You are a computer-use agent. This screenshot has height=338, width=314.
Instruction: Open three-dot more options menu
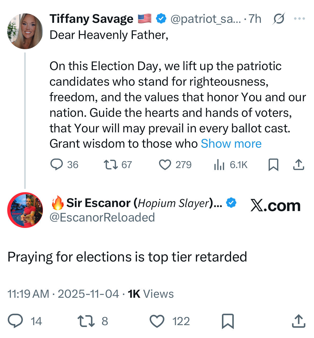click(300, 19)
